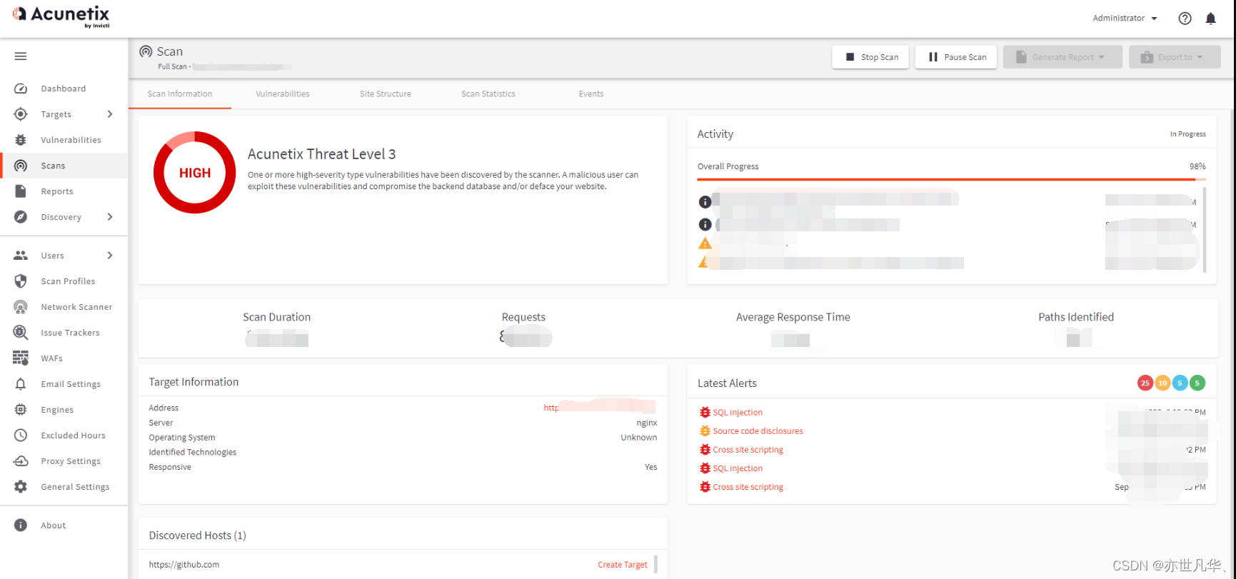This screenshot has width=1236, height=579.
Task: Click the Source code disclosures bug icon
Action: (x=705, y=431)
